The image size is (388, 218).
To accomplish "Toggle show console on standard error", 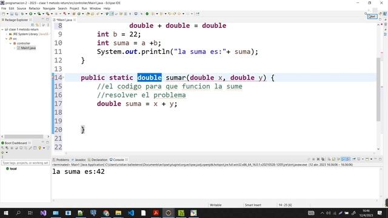I will click(x=347, y=159).
